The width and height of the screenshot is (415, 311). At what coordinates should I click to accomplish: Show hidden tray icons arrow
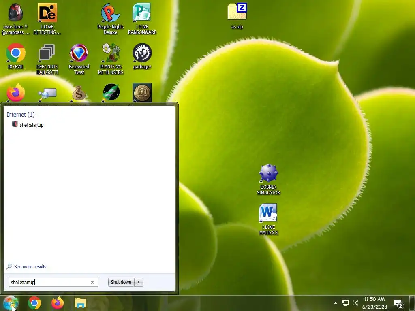point(335,303)
